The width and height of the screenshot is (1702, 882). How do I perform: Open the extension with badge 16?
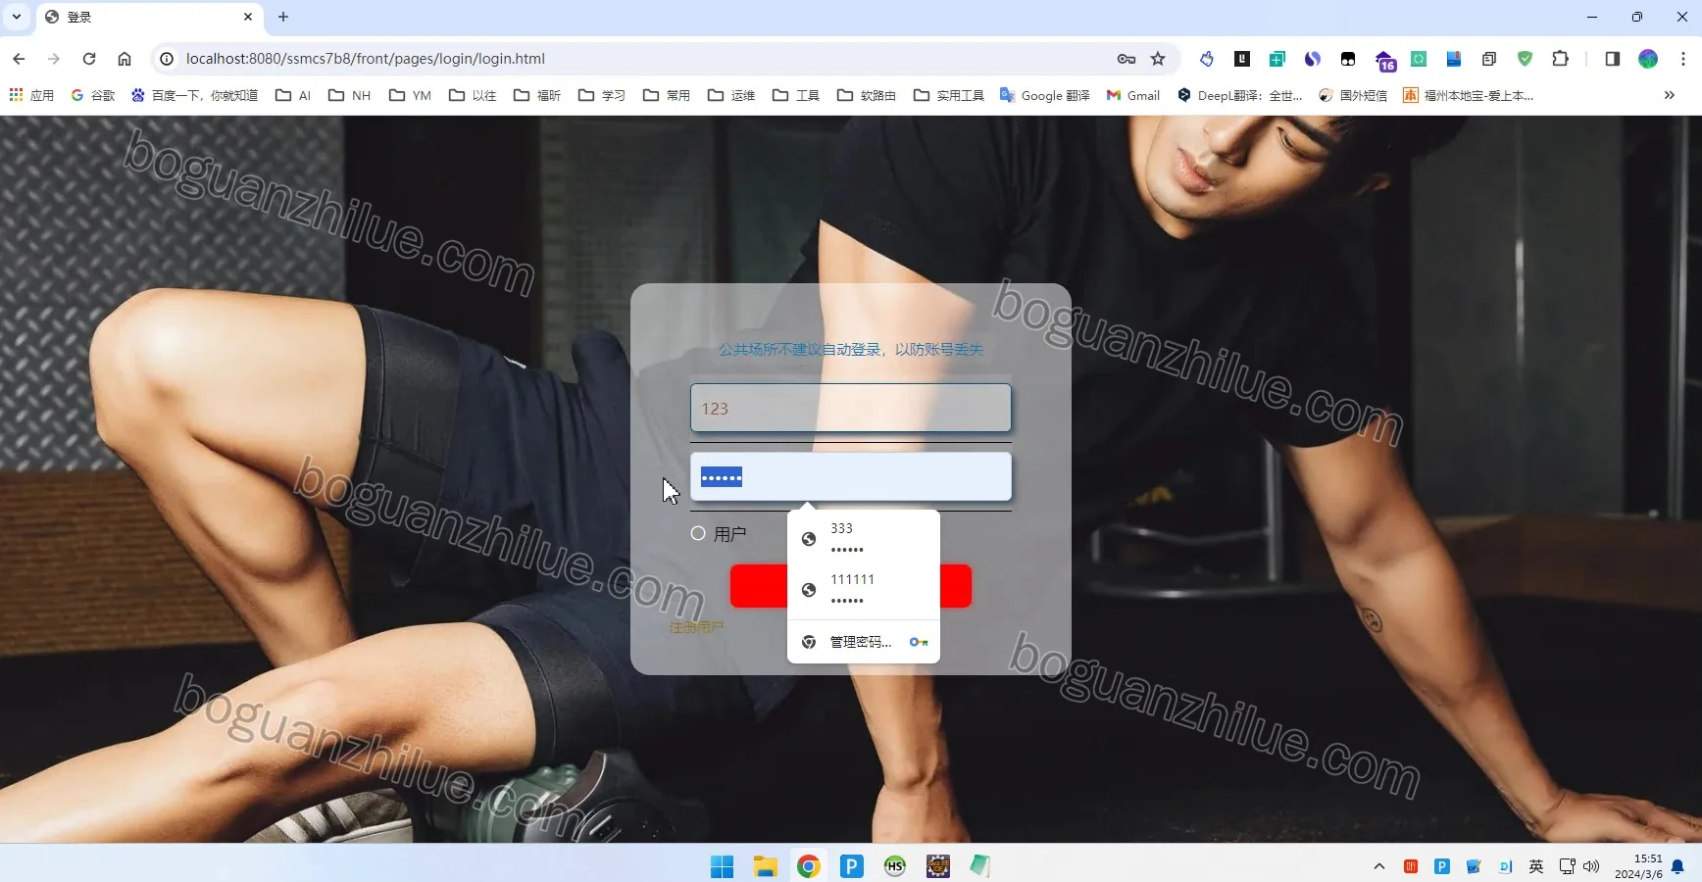pyautogui.click(x=1384, y=60)
